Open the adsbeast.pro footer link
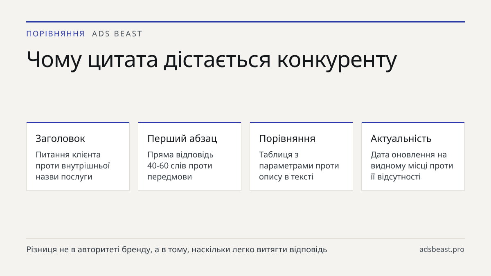 pos(442,249)
